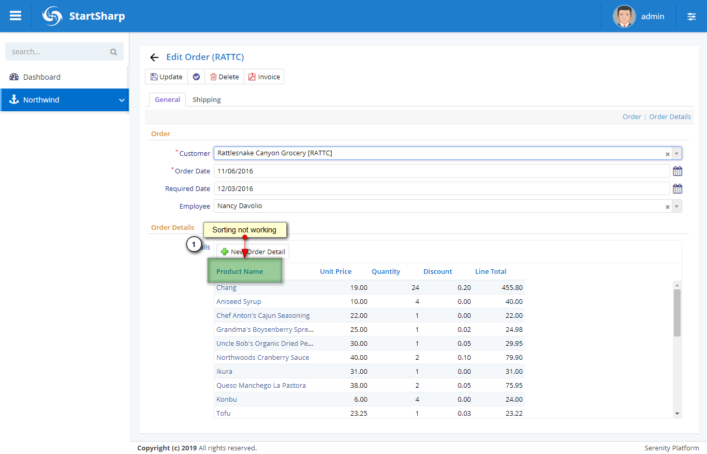Click the StartSharp logo icon
Screen dimensions: 707x454
pyautogui.click(x=52, y=16)
